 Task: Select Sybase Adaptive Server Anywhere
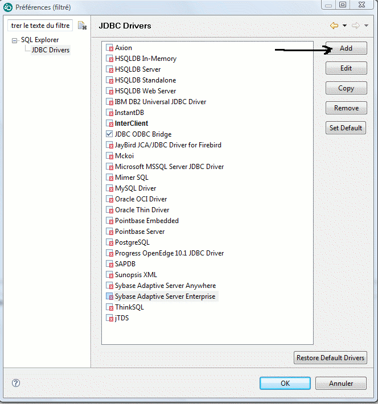[x=165, y=286]
